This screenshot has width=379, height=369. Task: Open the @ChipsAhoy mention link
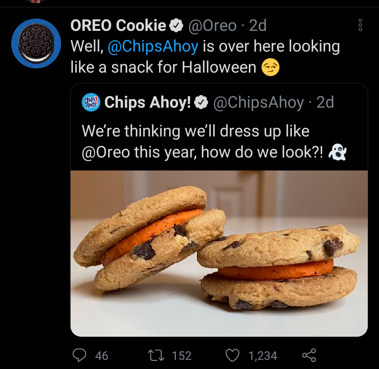[x=153, y=46]
